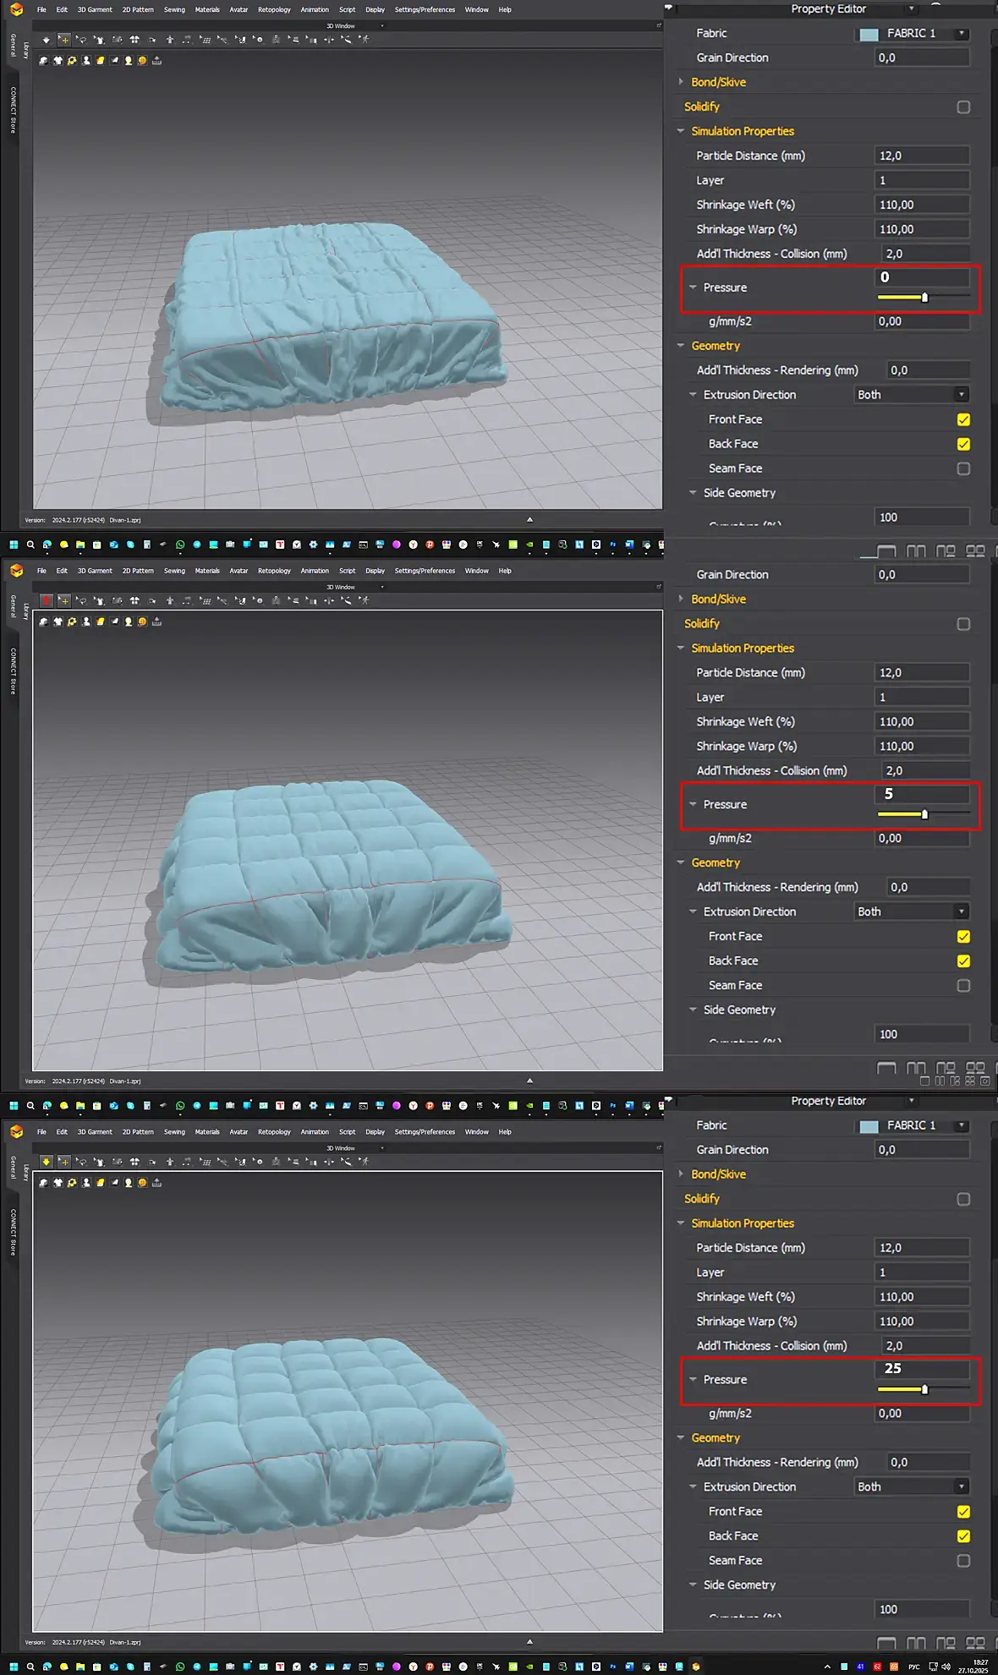Click the network icon in system tray
The height and width of the screenshot is (1675, 998).
point(933,1667)
